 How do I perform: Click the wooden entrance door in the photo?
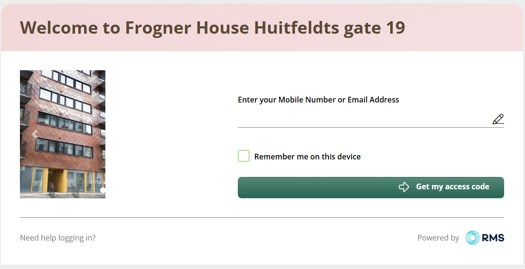pyautogui.click(x=60, y=181)
